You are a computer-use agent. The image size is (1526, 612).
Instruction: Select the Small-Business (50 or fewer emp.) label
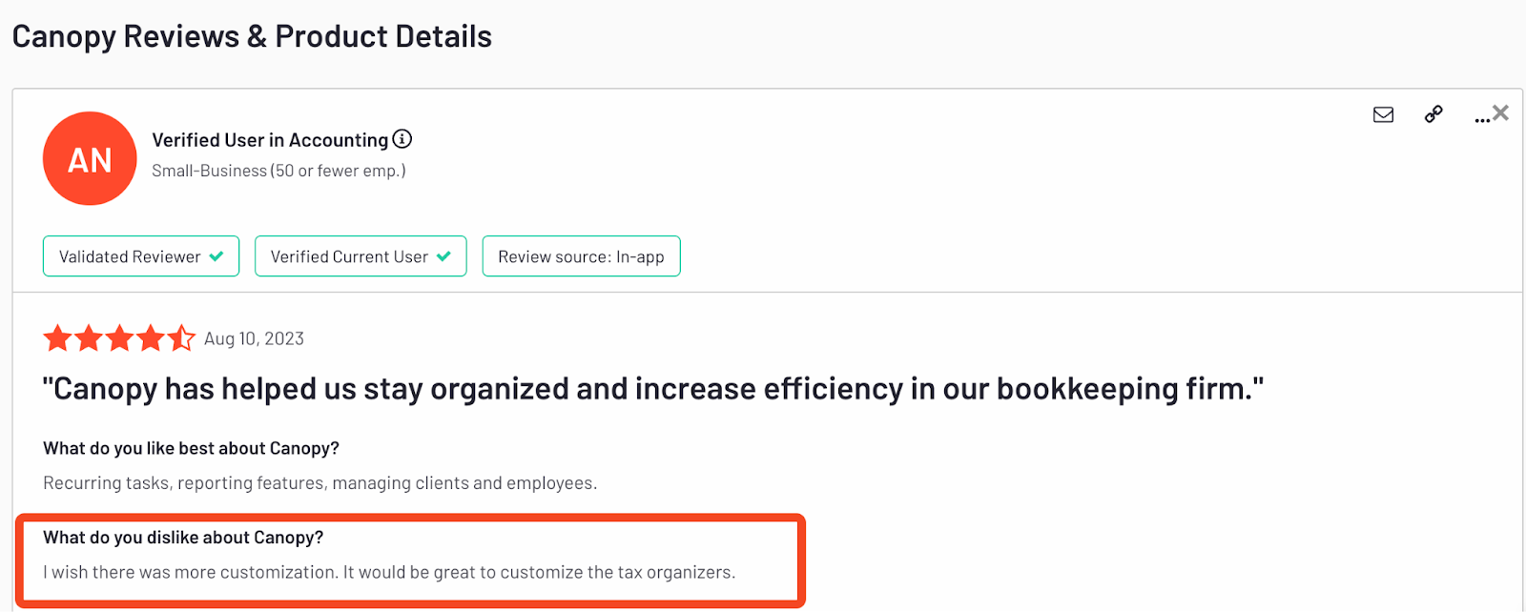pos(278,171)
